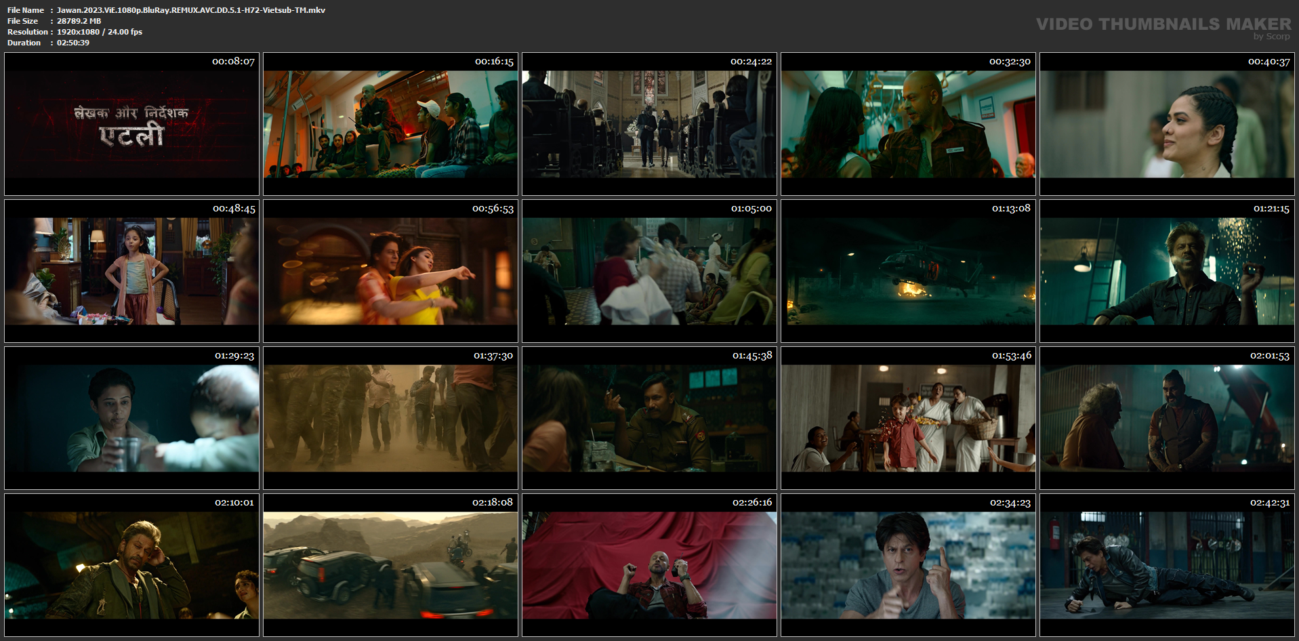The height and width of the screenshot is (641, 1299).
Task: Select the thumbnail stamped 01:05:00
Action: 649,271
